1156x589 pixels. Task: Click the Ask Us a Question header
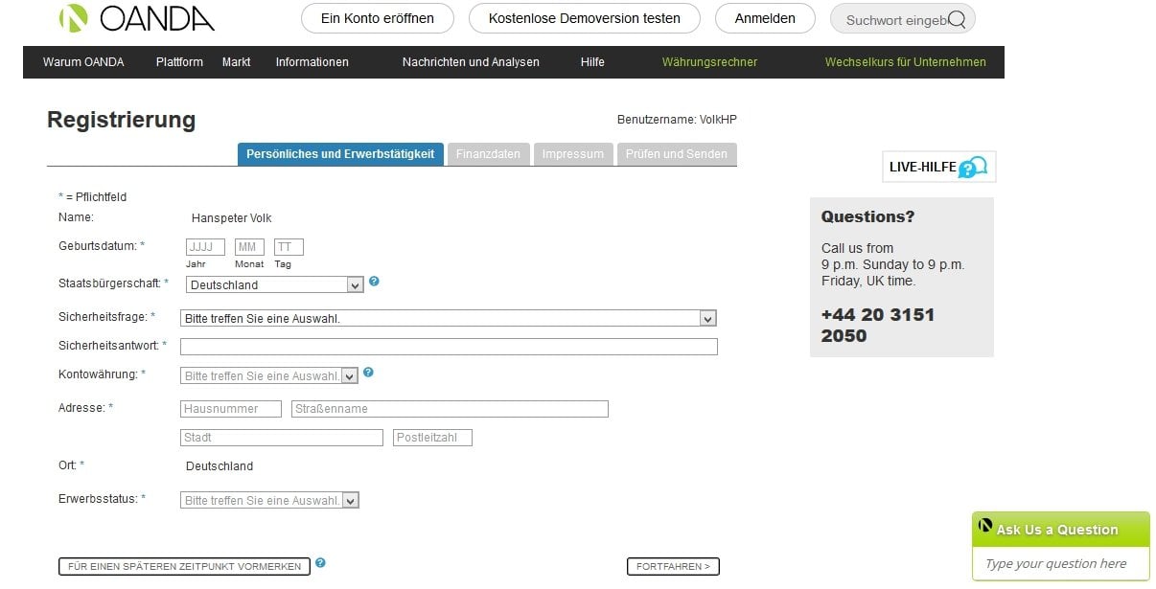pos(1061,530)
